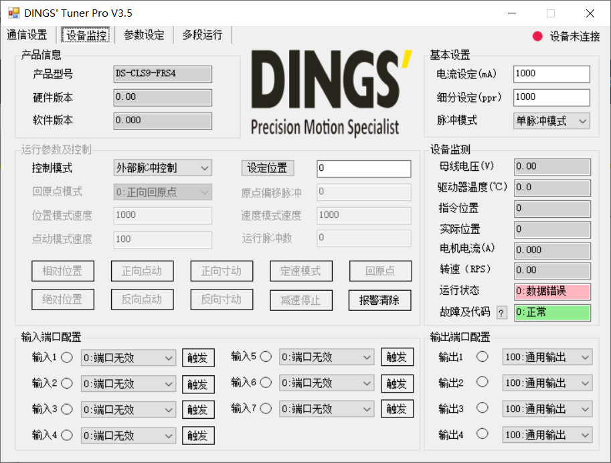The height and width of the screenshot is (463, 611).
Task: Toggle the 输入6 status radio indicator
Action: click(266, 383)
